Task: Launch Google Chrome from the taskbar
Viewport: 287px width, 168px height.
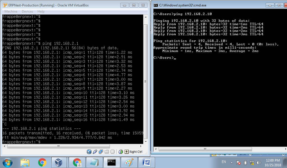Action: click(42, 162)
